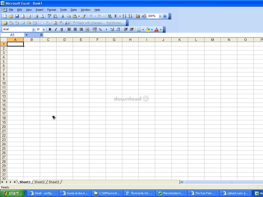
Task: Click the Format Painter brush icon
Action: (x=83, y=16)
